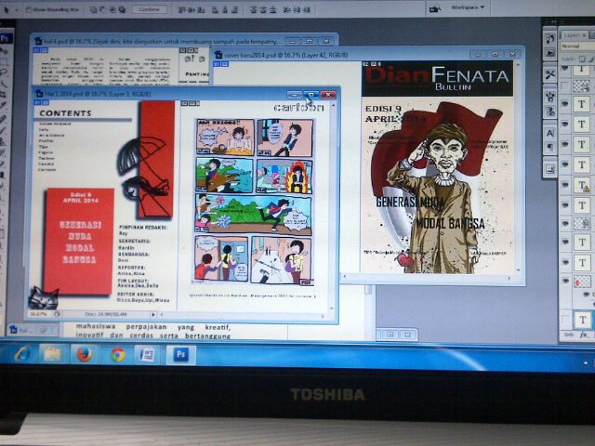The width and height of the screenshot is (595, 446).
Task: Click the Photoshop taskbar button
Action: click(x=181, y=355)
